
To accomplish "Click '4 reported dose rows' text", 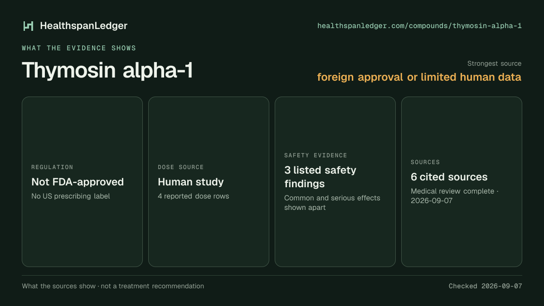I will 194,196.
